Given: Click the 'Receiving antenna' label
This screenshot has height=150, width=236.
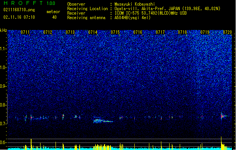Looking at the screenshot, I should [x=86, y=18].
